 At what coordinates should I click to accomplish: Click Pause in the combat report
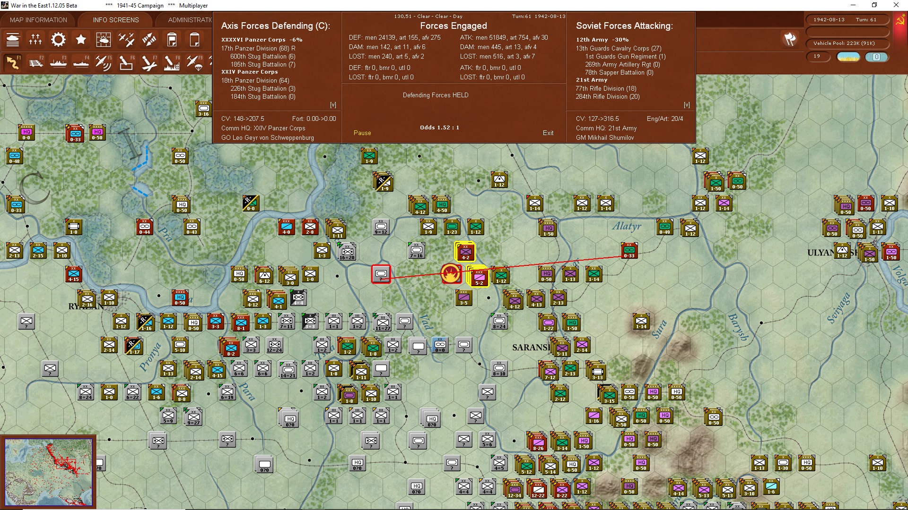tap(362, 133)
